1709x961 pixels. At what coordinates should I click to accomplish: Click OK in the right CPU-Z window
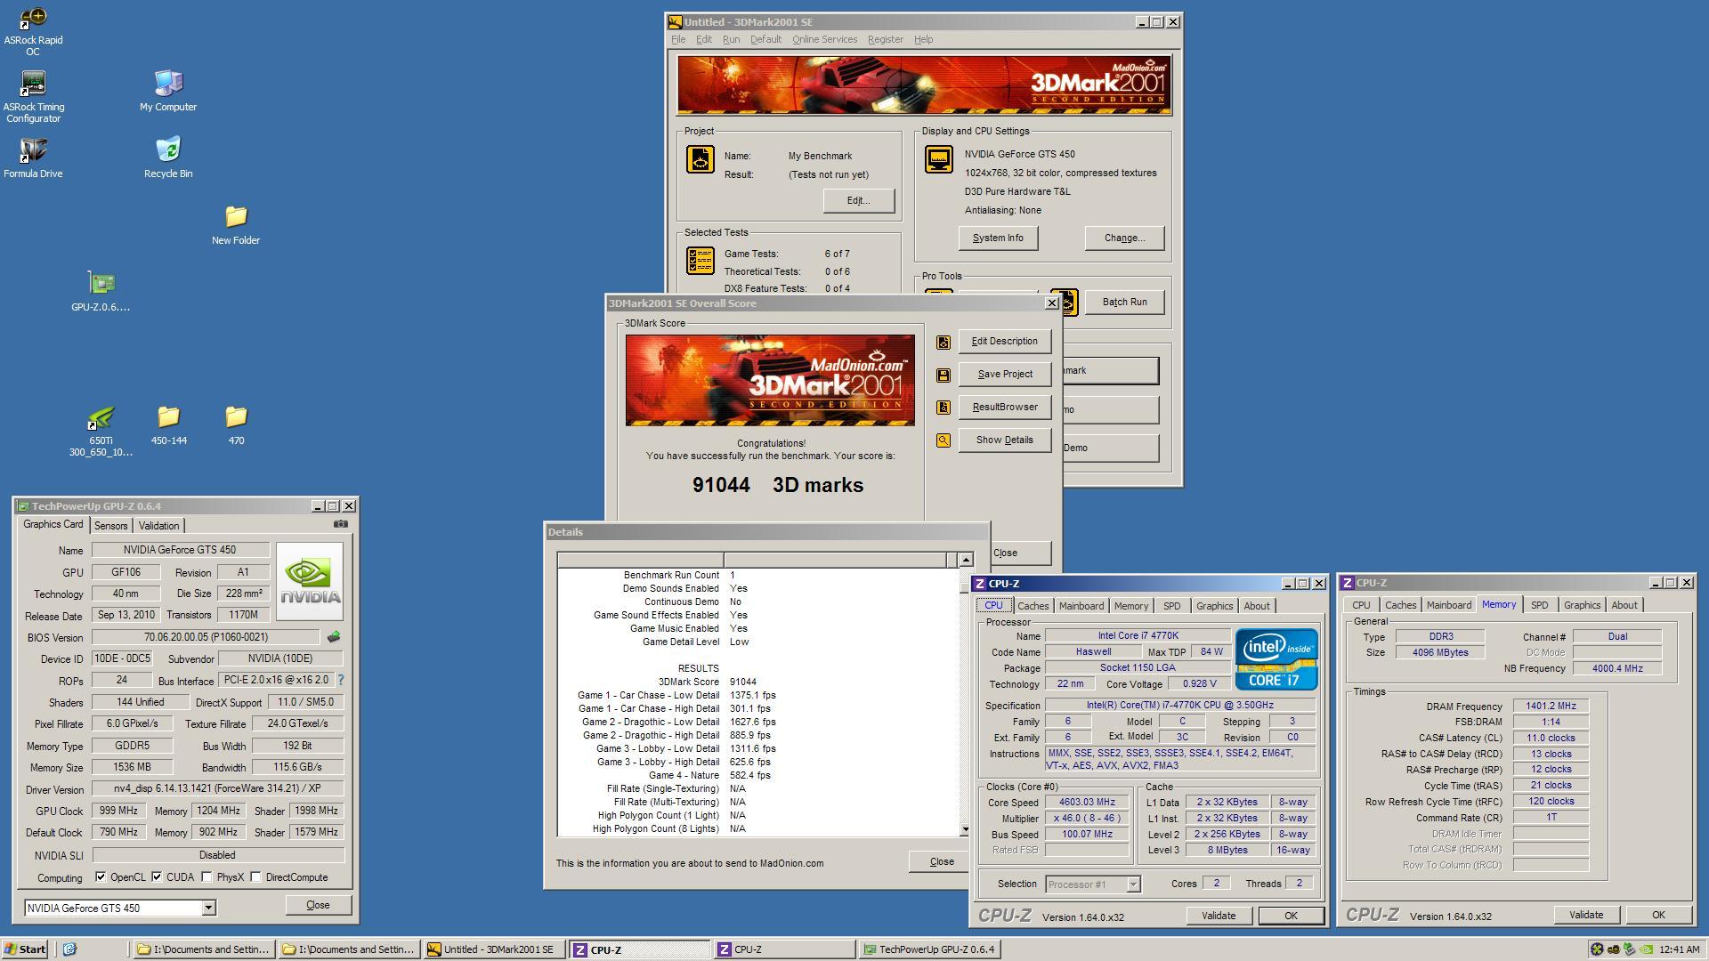click(1658, 915)
